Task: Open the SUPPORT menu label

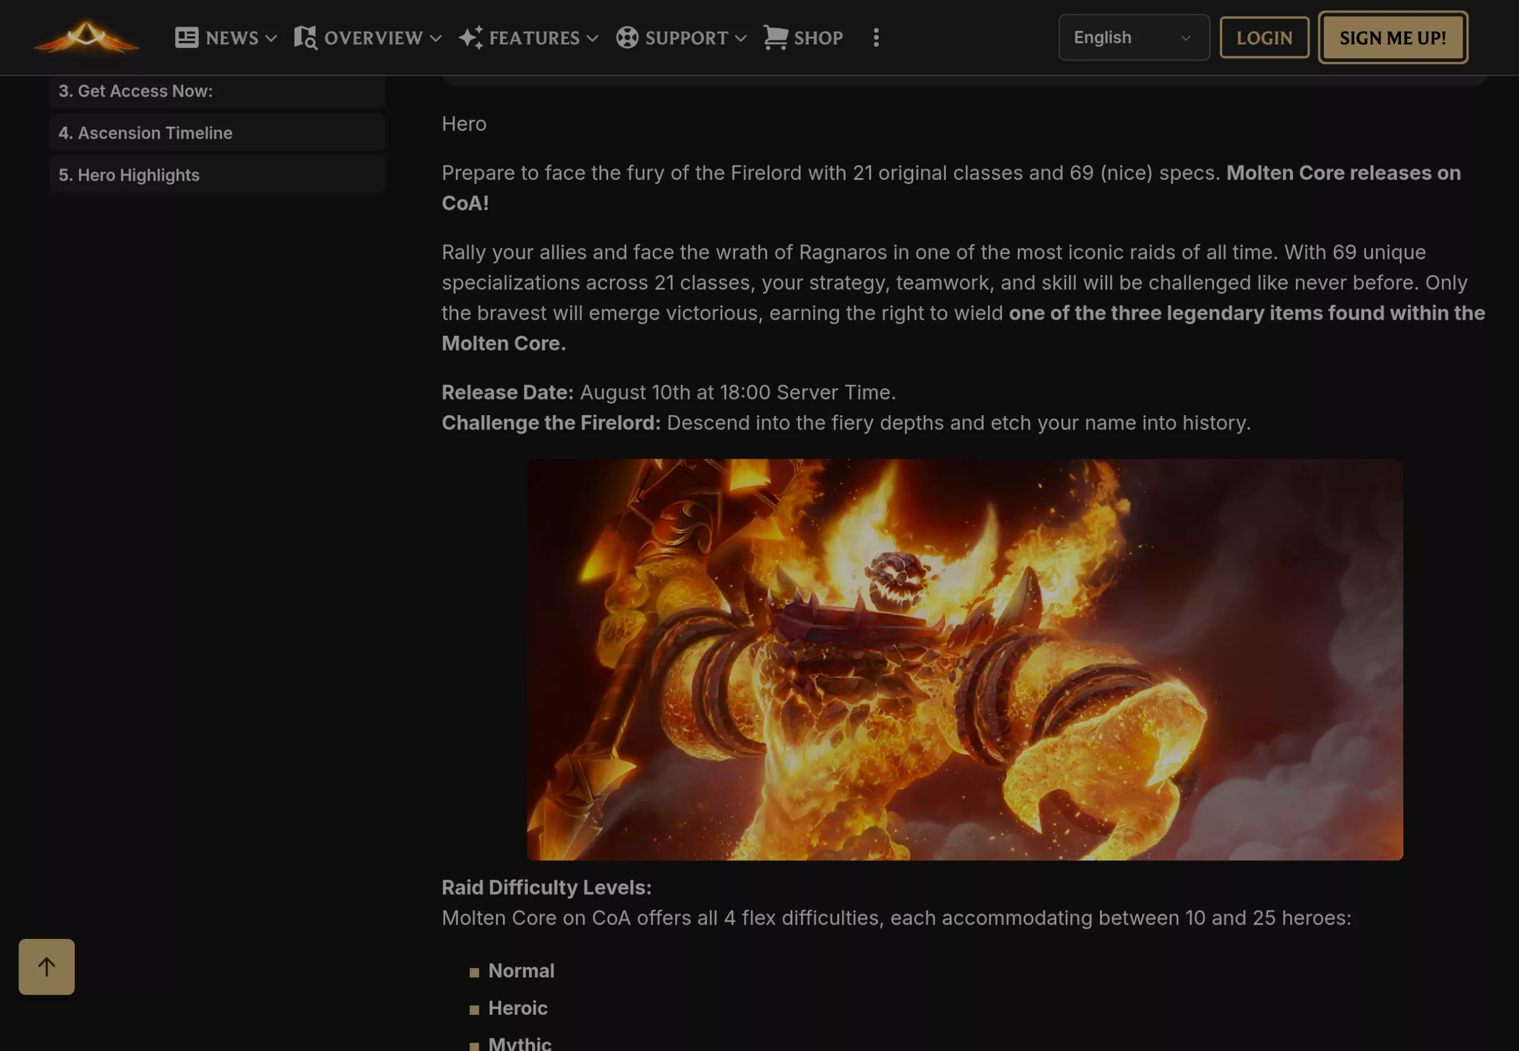Action: click(x=687, y=38)
